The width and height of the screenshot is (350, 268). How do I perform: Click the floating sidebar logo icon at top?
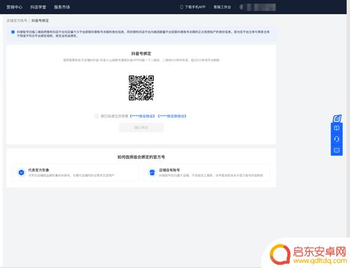(337, 118)
